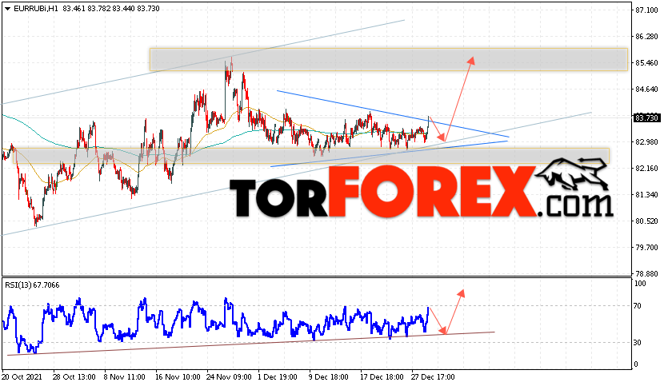Screen dimensions: 664x386
Task: Select the 20 Oct 2021 date label
Action: pyautogui.click(x=22, y=377)
